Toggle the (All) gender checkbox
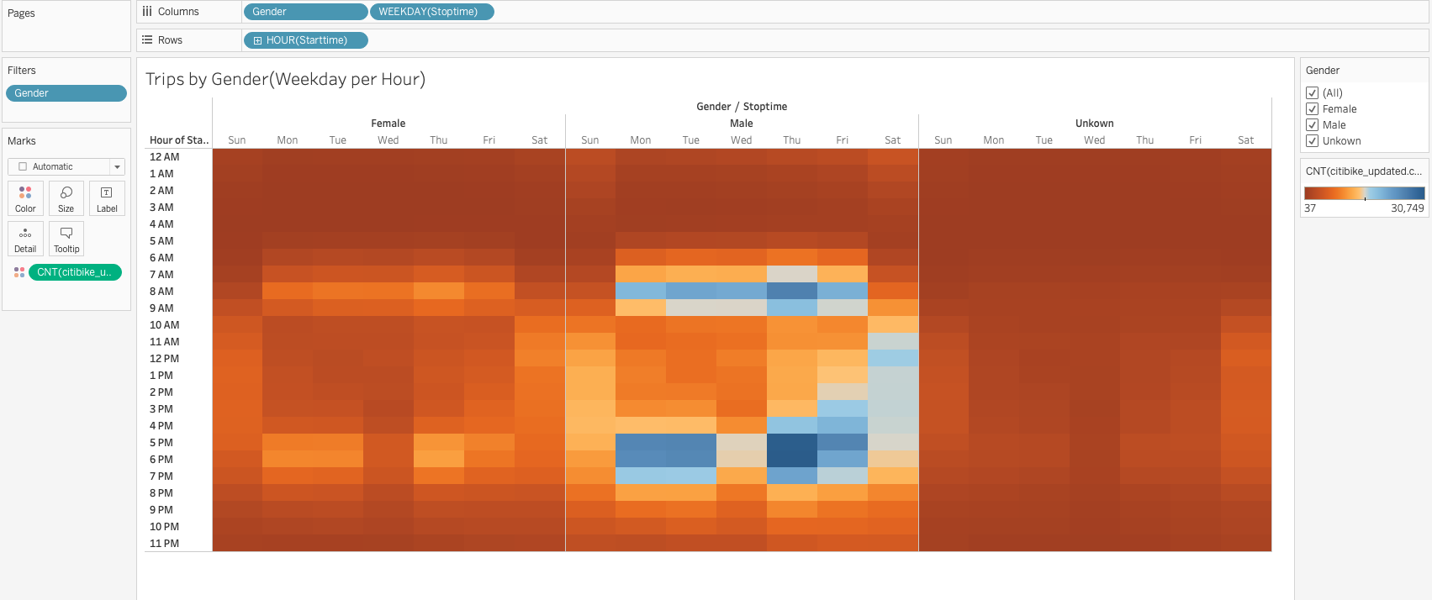This screenshot has width=1432, height=600. click(x=1312, y=93)
